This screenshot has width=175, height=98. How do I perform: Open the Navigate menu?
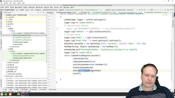coord(19,7)
